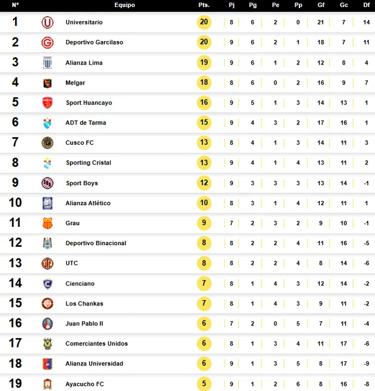The height and width of the screenshot is (391, 375).
Task: Click the Deportivo Garcilaso red G logo
Action: pos(47,42)
